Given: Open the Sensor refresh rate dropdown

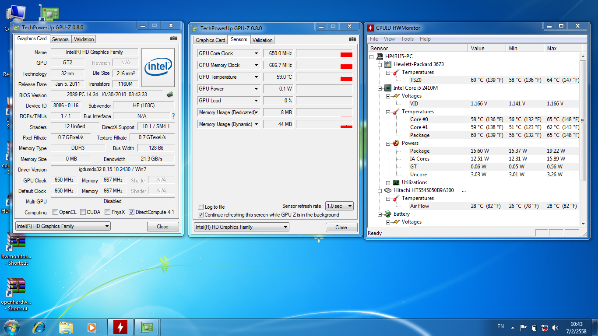Looking at the screenshot, I should point(339,206).
